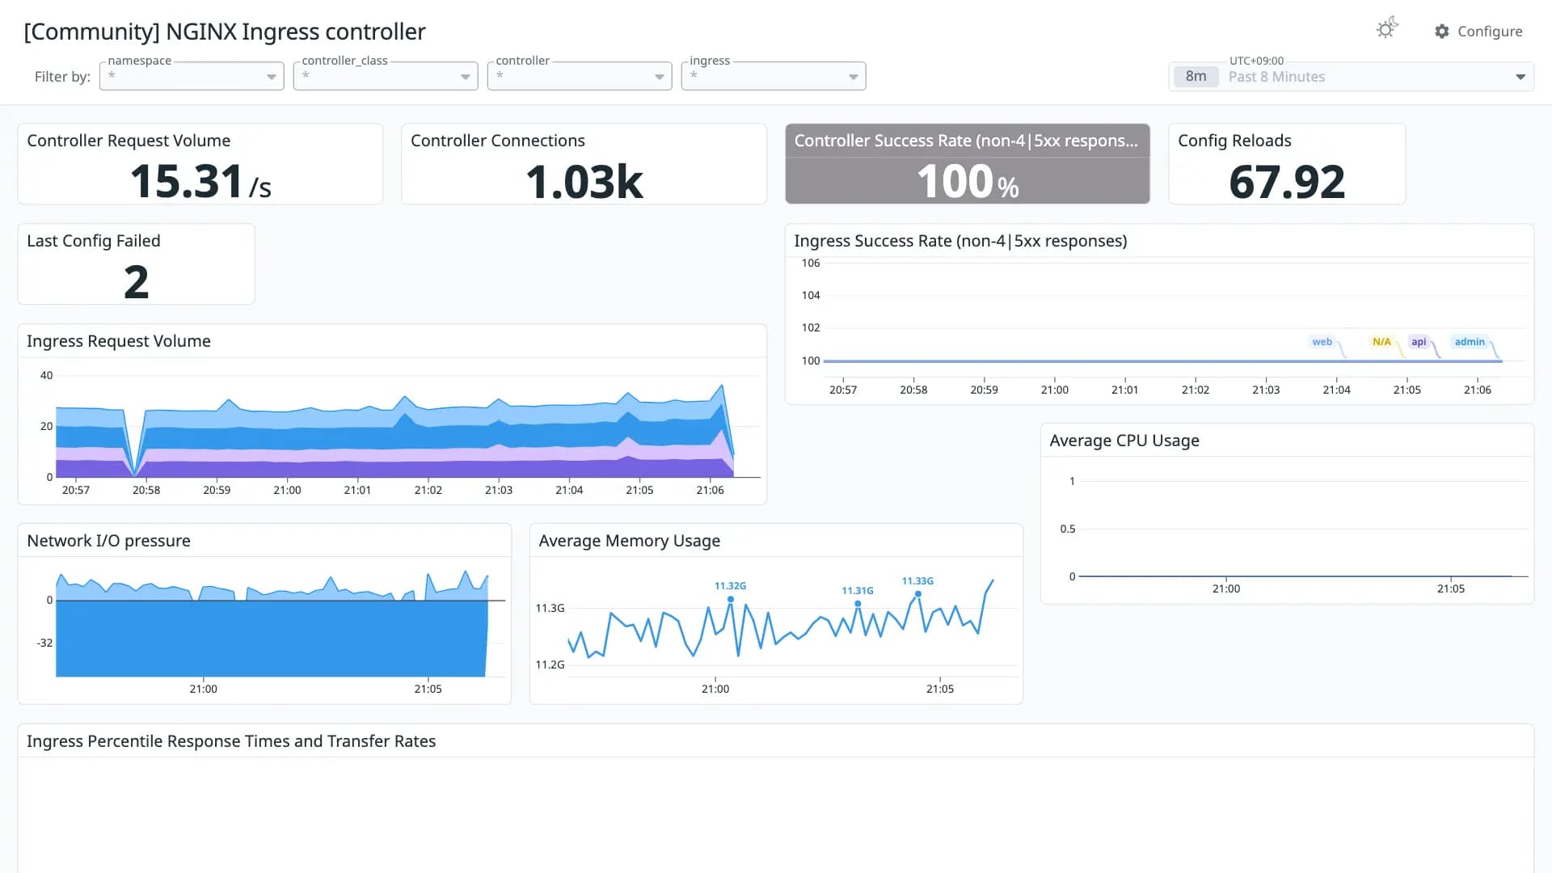Expand the Past 8 Minutes time range selector

click(x=1351, y=77)
